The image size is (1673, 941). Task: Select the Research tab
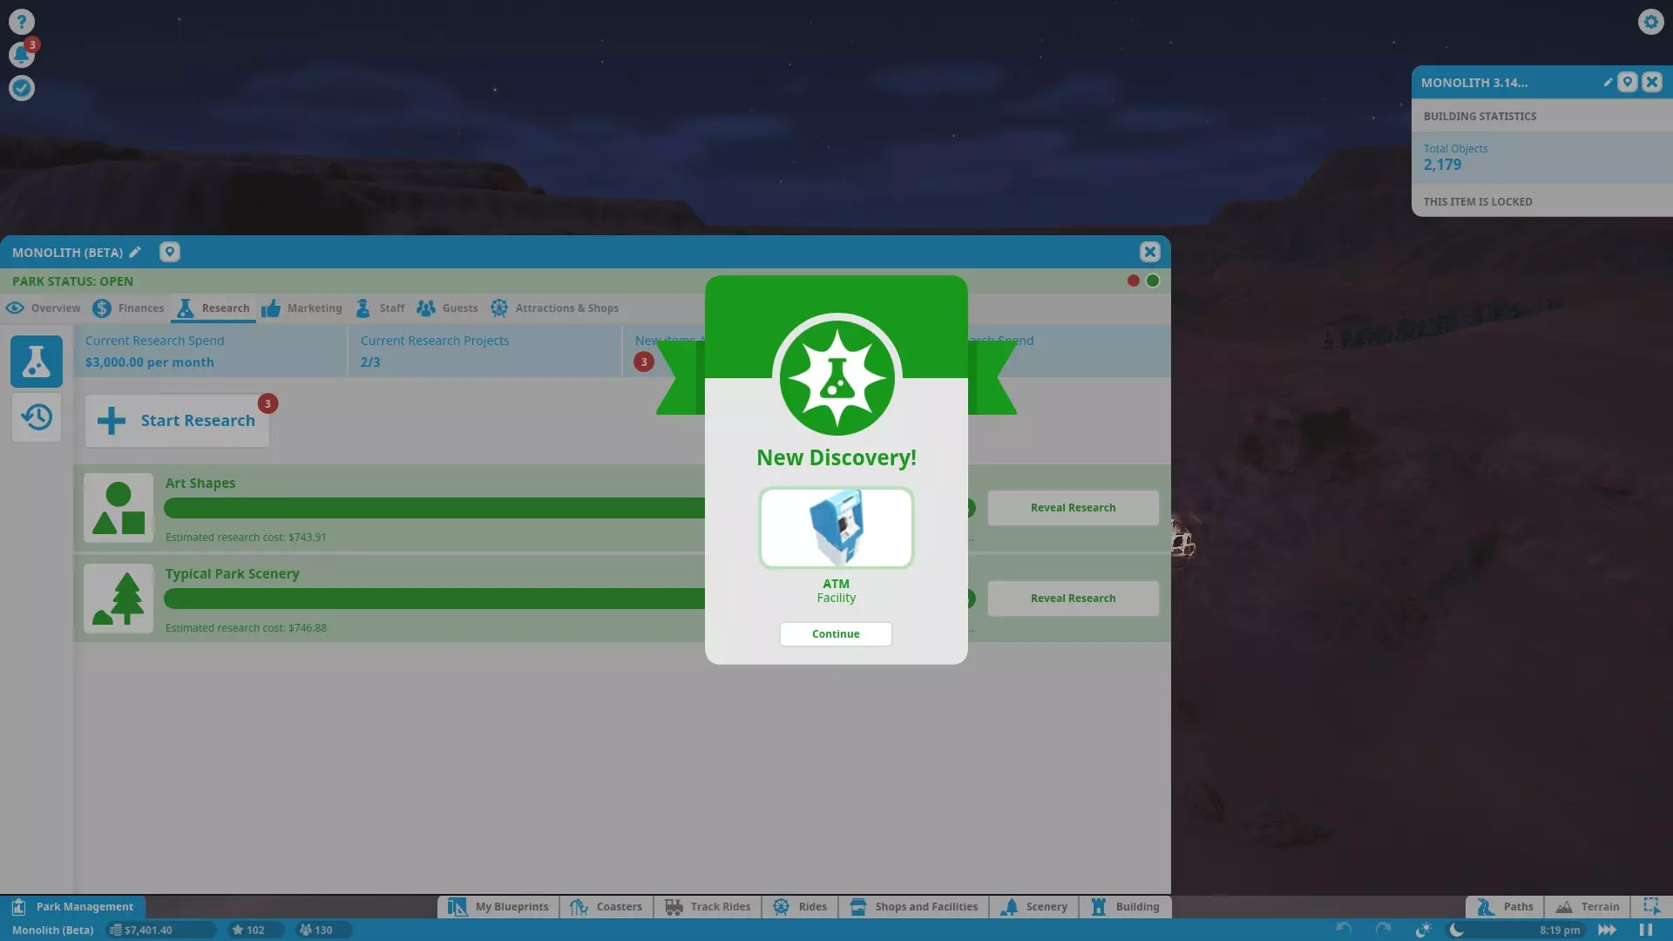click(x=213, y=308)
